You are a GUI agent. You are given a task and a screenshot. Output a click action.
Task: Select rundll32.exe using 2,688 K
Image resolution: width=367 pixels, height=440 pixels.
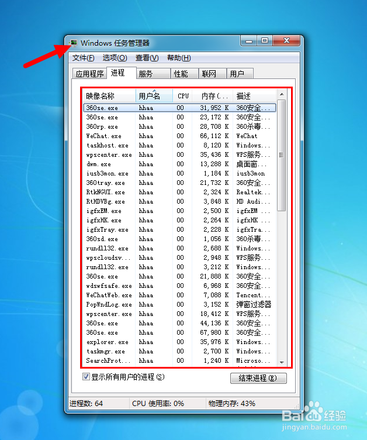pos(180,248)
